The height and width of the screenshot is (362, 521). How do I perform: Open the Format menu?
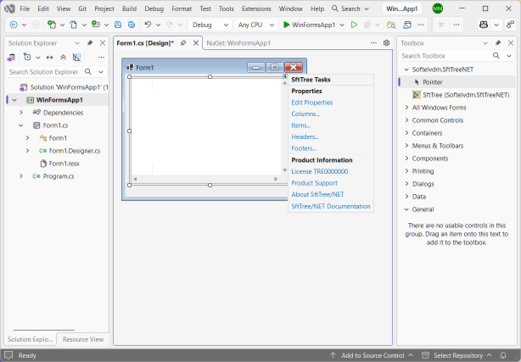click(182, 8)
